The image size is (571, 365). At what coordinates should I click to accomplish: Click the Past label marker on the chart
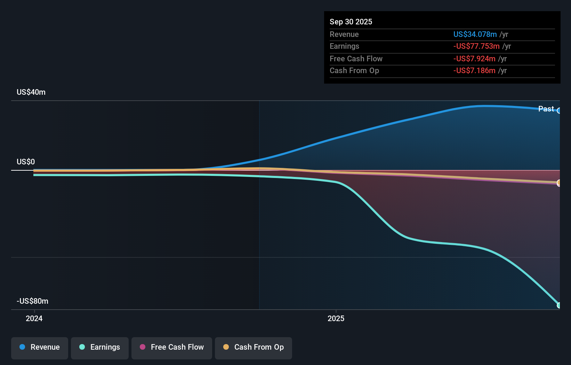pos(546,109)
